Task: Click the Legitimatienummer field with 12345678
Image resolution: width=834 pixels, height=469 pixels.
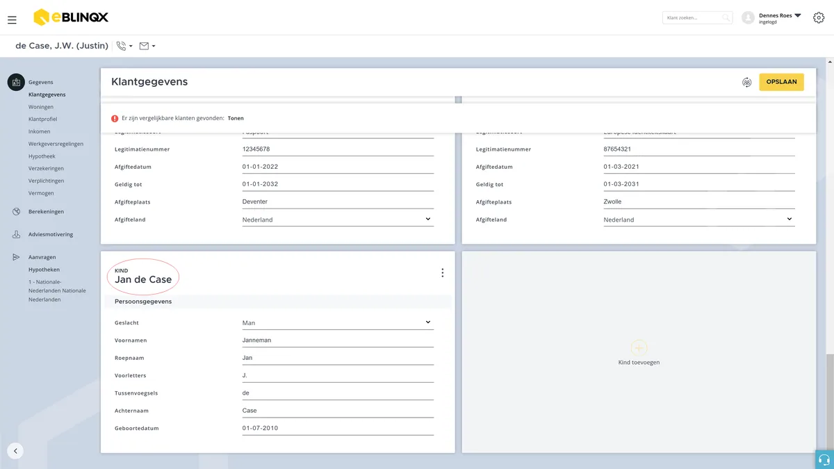Action: (x=338, y=149)
